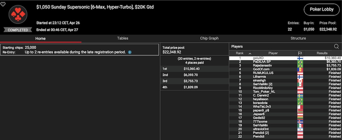Click PaDiLhA SP's Brazil flag icon
The image size is (342, 140).
coord(300,62)
